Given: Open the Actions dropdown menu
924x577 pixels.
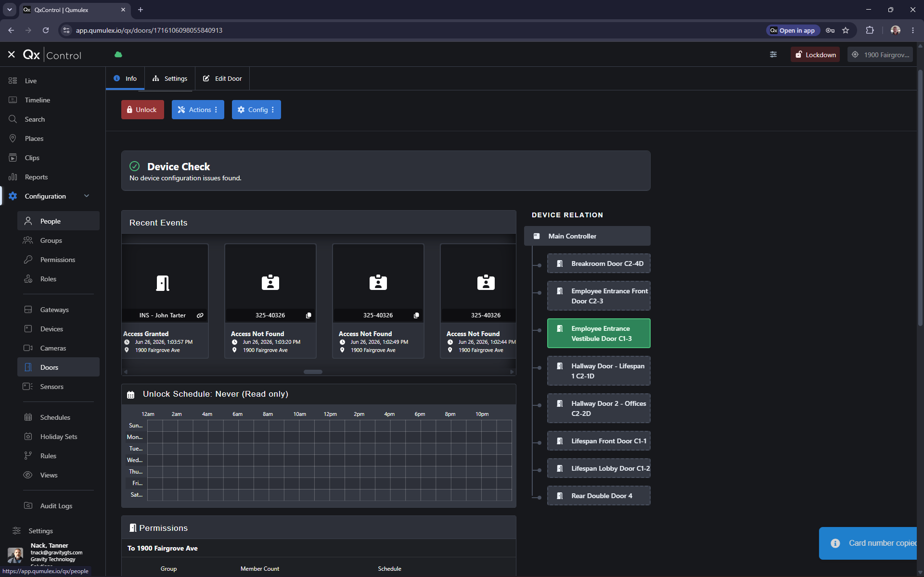Looking at the screenshot, I should pos(198,110).
